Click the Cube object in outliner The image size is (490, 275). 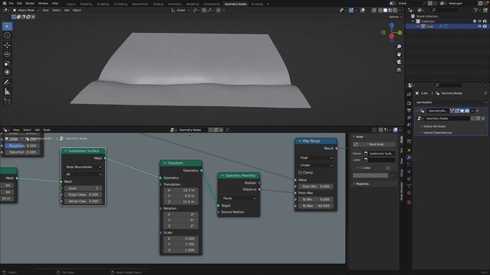tap(430, 27)
